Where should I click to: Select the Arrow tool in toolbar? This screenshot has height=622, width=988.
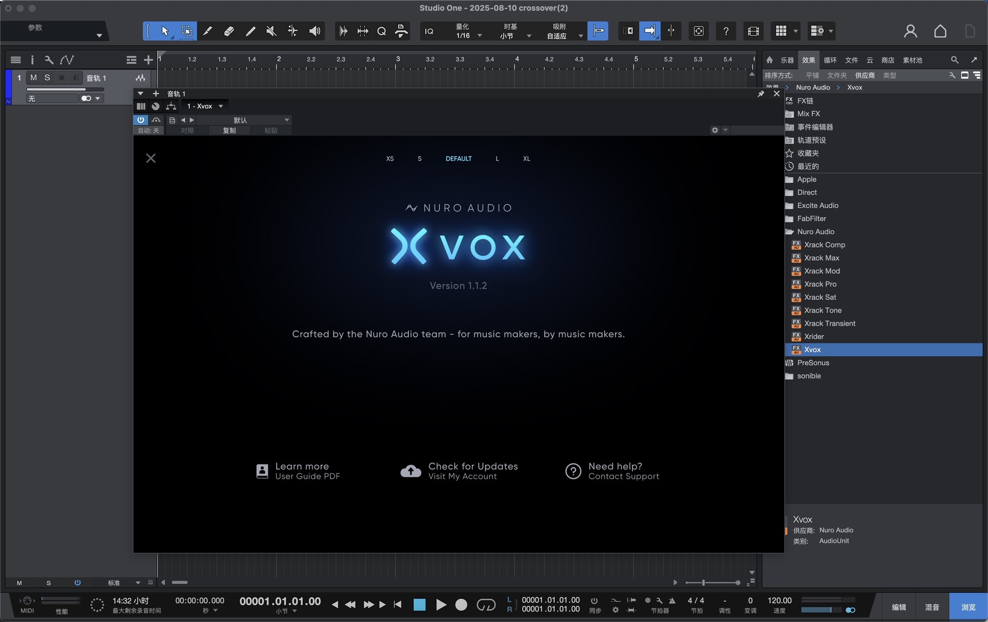coord(165,31)
